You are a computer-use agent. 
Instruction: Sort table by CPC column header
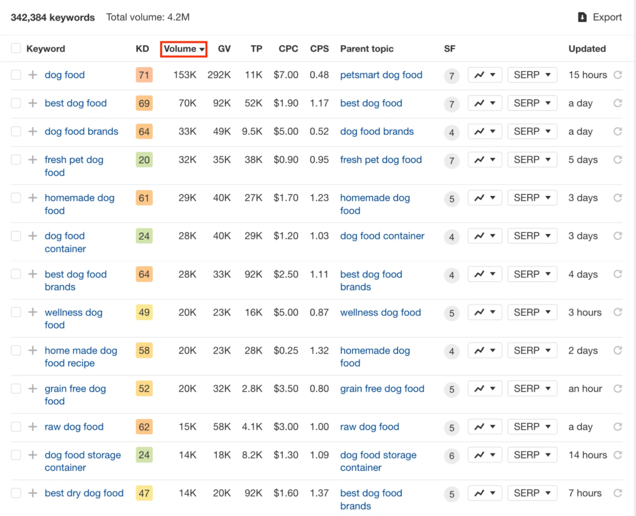pyautogui.click(x=288, y=48)
